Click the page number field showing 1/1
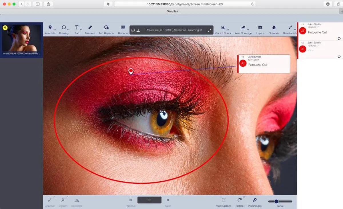This screenshot has height=209, width=343. click(149, 200)
